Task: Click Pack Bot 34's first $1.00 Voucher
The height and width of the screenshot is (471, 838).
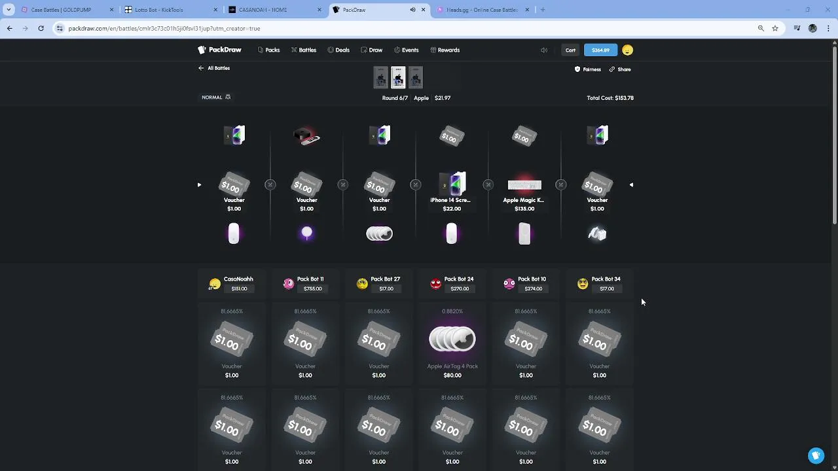Action: tap(600, 343)
